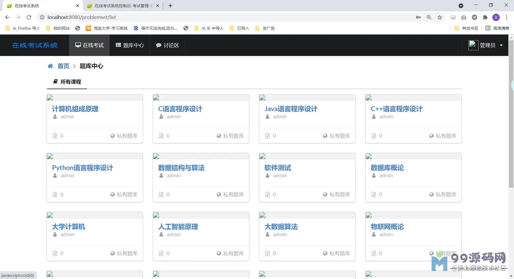The height and width of the screenshot is (279, 514).
Task: Expand the 管理员 user dropdown
Action: point(486,45)
